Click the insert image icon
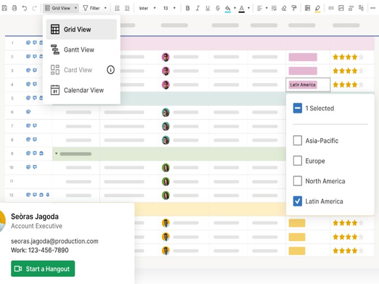Image resolution: width=379 pixels, height=284 pixels. pos(341,8)
